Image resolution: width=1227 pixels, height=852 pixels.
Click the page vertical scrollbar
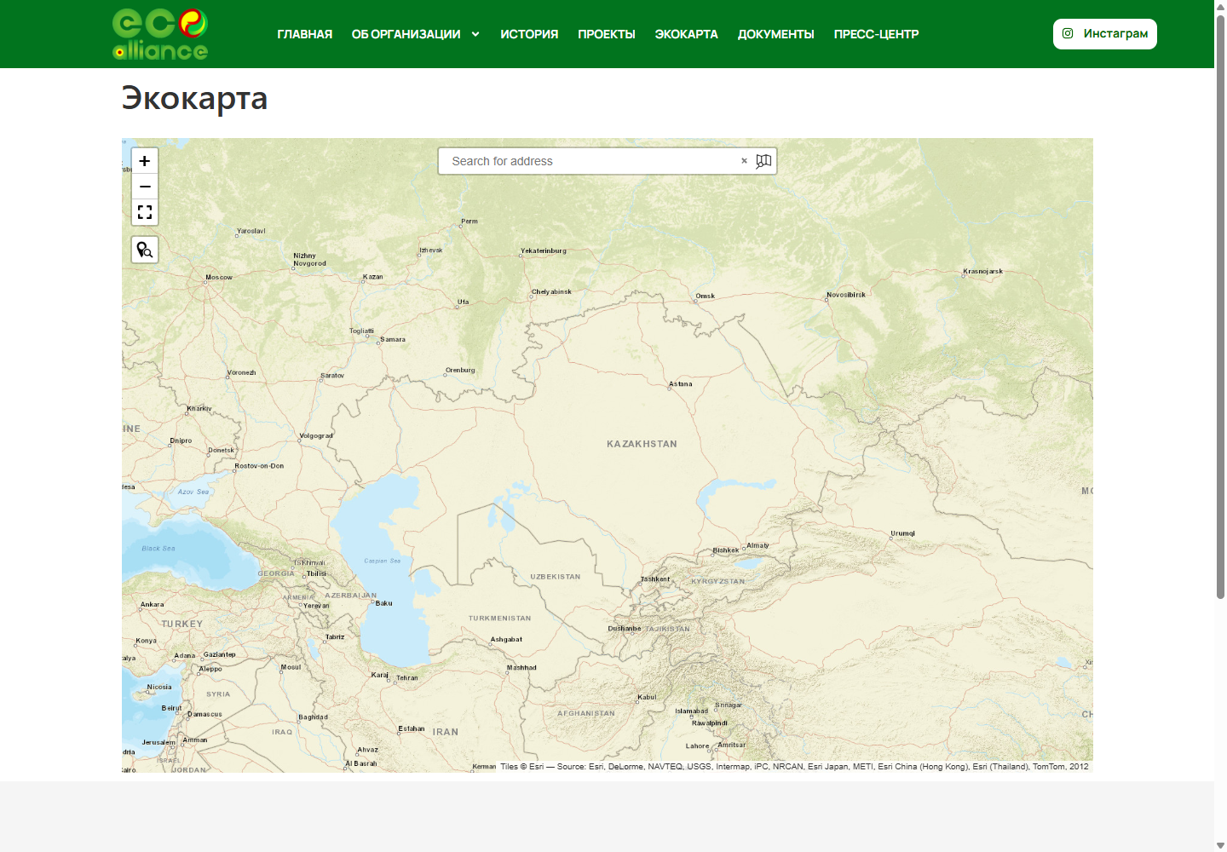click(1220, 307)
